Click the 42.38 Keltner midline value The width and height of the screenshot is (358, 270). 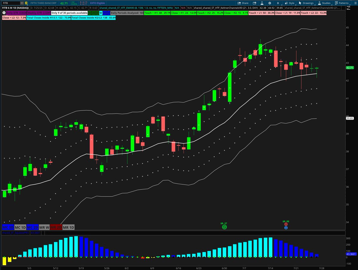pos(264,8)
